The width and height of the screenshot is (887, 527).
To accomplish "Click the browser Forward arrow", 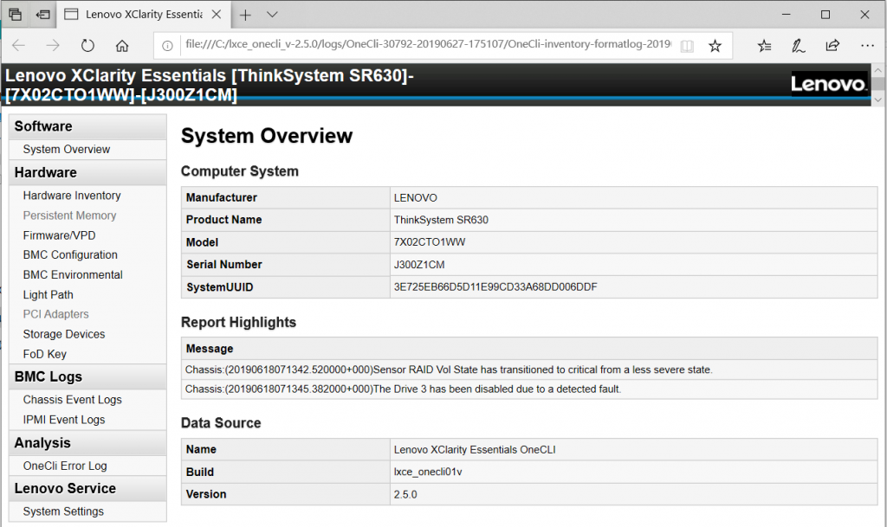I will tap(53, 46).
